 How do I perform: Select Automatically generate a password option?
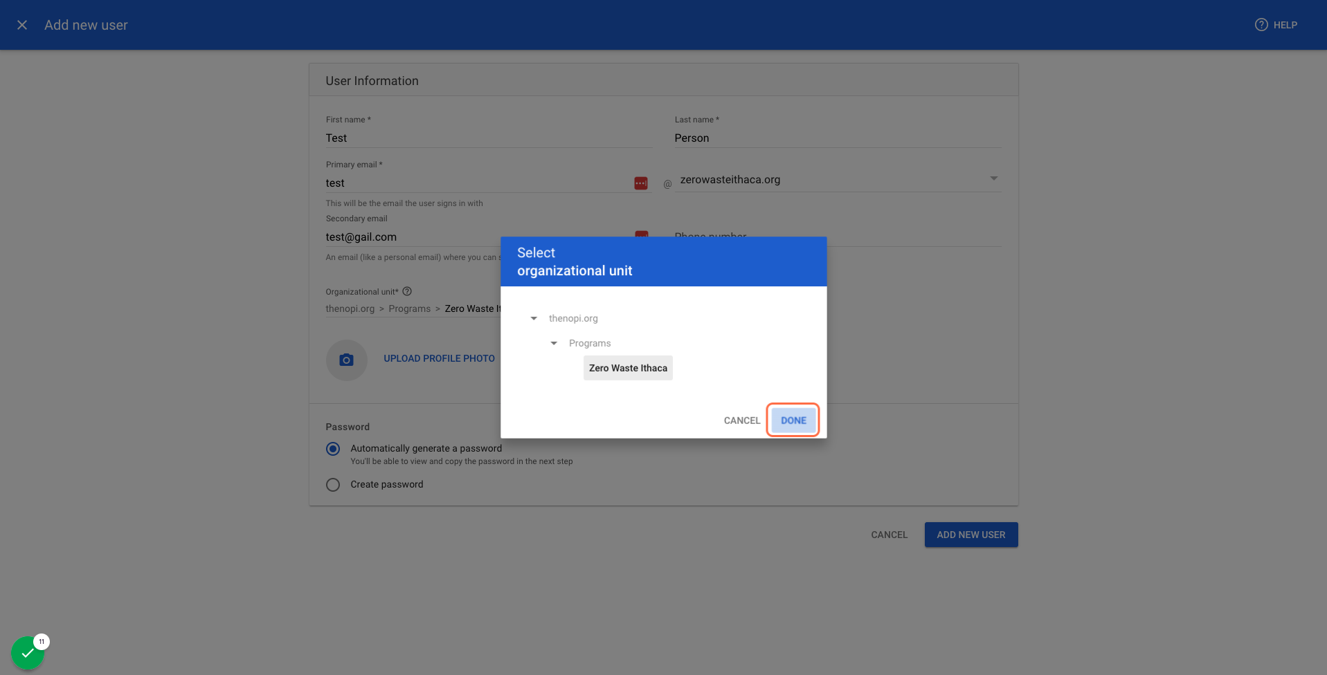tap(333, 449)
